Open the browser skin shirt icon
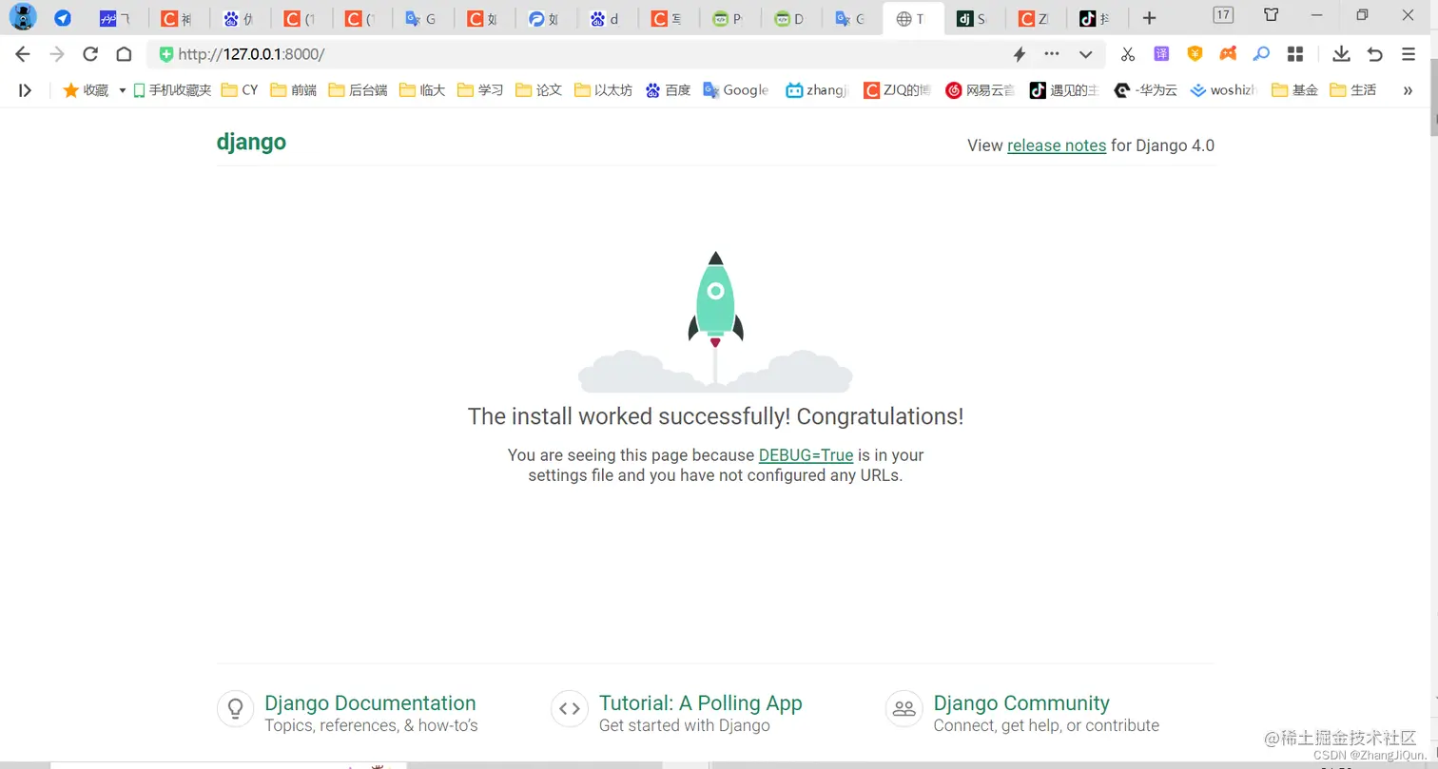This screenshot has width=1438, height=769. [x=1272, y=15]
